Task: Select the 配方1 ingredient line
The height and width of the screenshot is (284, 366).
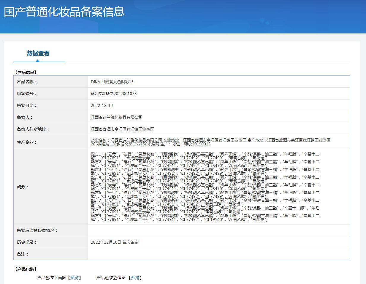Action: pos(205,156)
